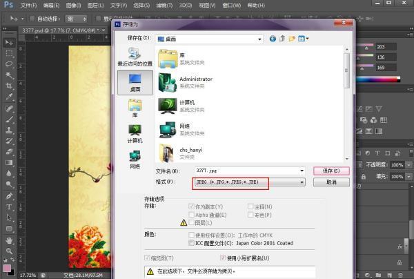This screenshot has width=414, height=279.
Task: Select the Crop tool
Action: point(9,86)
